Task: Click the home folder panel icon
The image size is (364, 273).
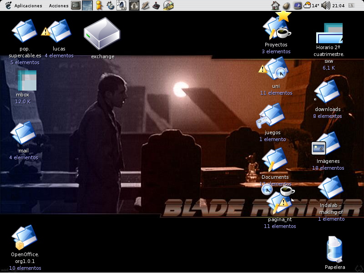Action: [275, 5]
